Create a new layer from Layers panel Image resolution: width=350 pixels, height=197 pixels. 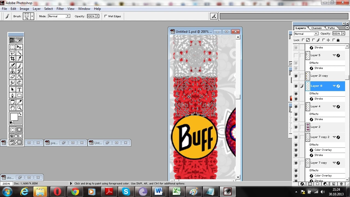[x=334, y=184]
